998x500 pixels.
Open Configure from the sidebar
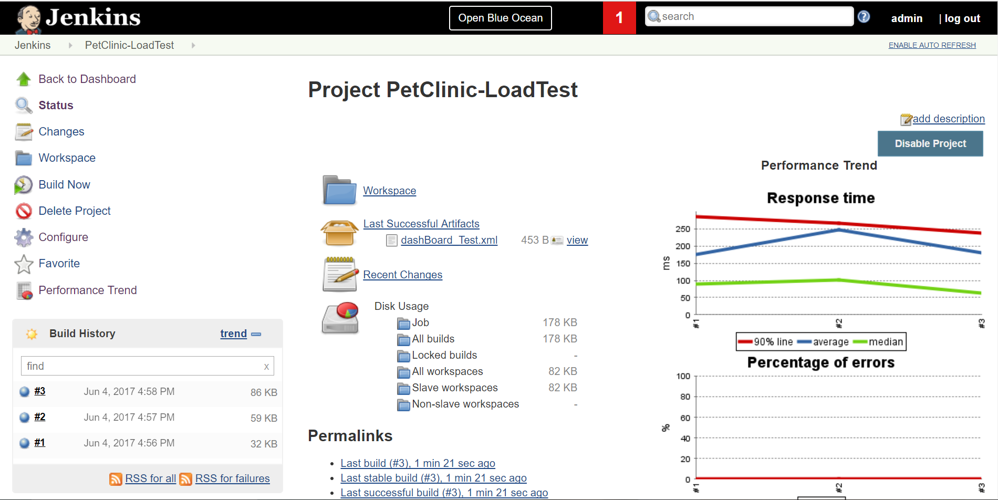pyautogui.click(x=63, y=237)
